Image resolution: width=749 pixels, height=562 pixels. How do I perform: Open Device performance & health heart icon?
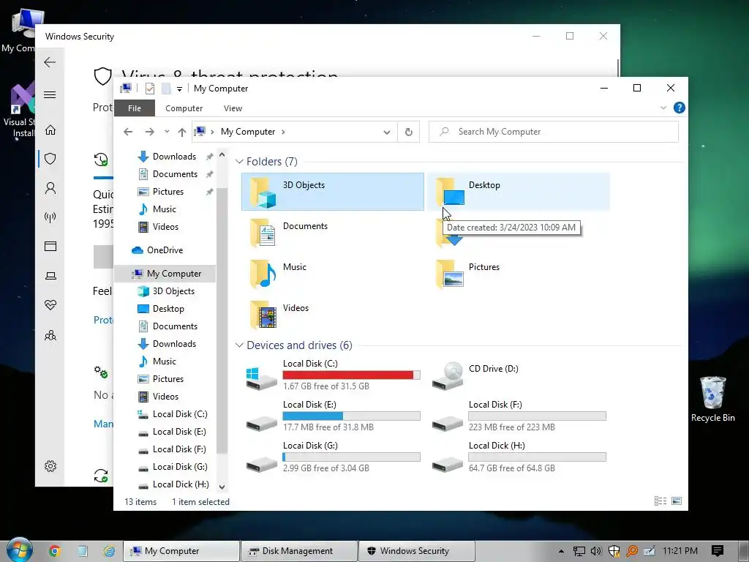[50, 305]
